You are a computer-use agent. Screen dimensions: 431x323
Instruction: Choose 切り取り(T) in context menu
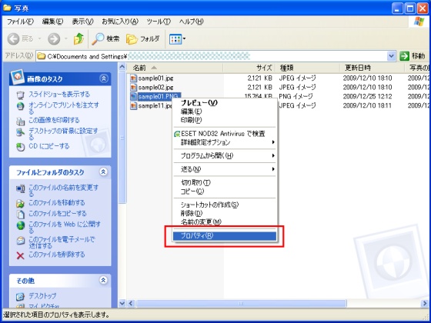[x=225, y=183]
